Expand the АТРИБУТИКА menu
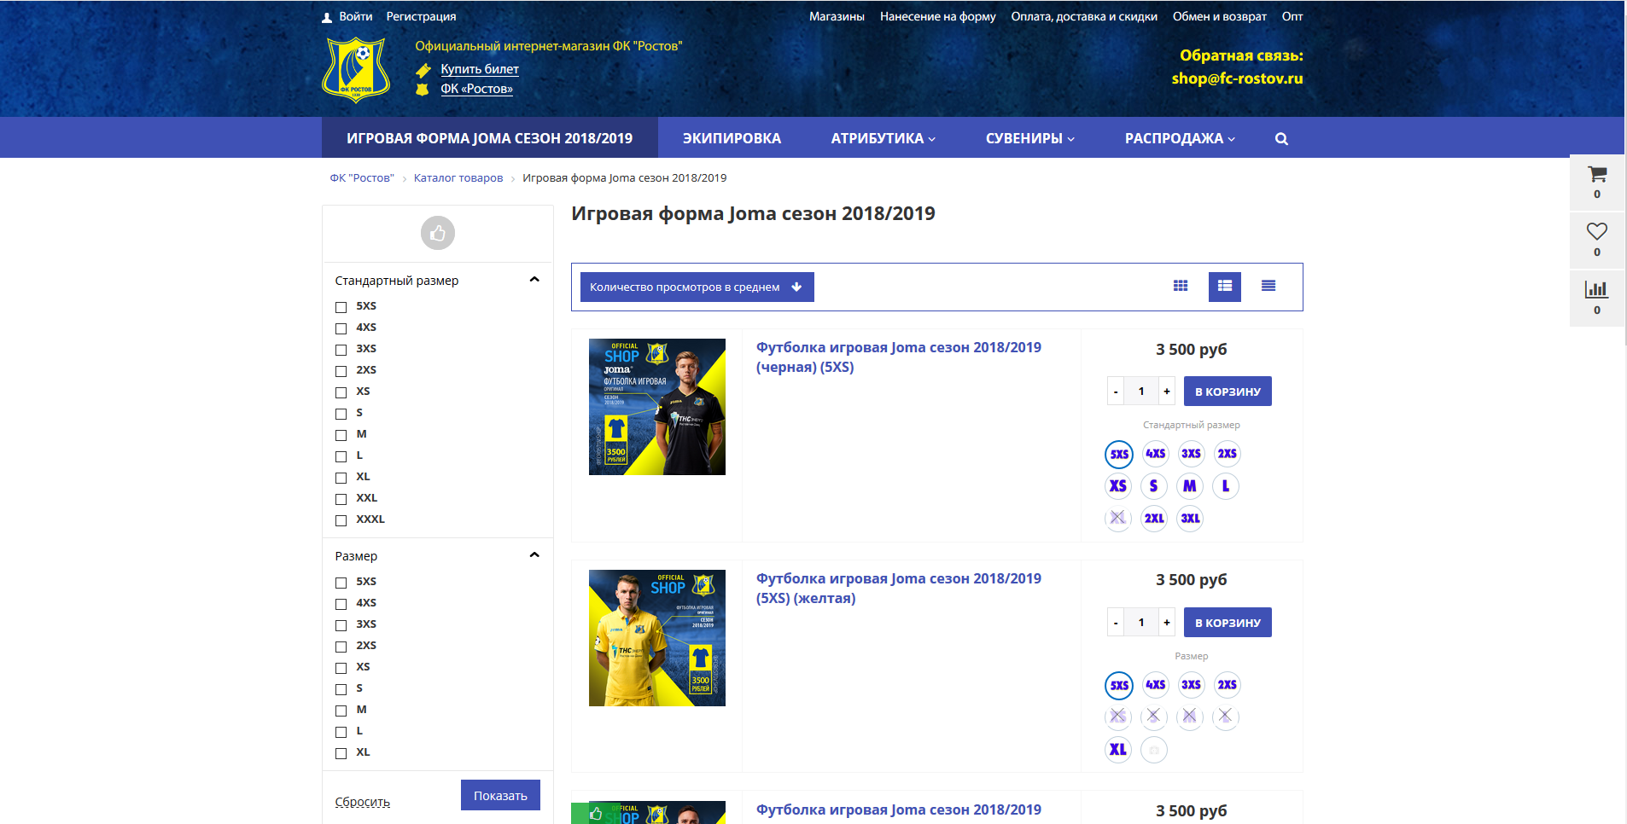The width and height of the screenshot is (1627, 824). pyautogui.click(x=883, y=138)
